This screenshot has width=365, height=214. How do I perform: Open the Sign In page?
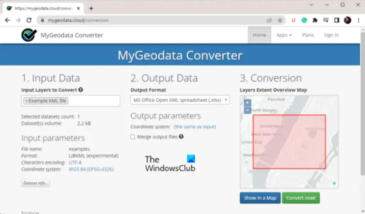pos(331,35)
